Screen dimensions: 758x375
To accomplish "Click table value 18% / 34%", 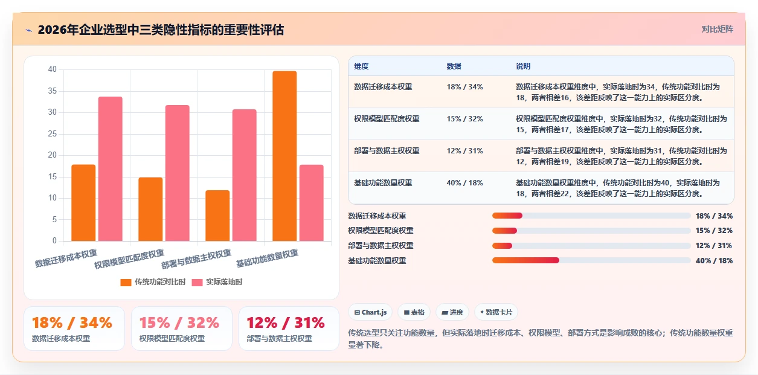I will pos(464,87).
